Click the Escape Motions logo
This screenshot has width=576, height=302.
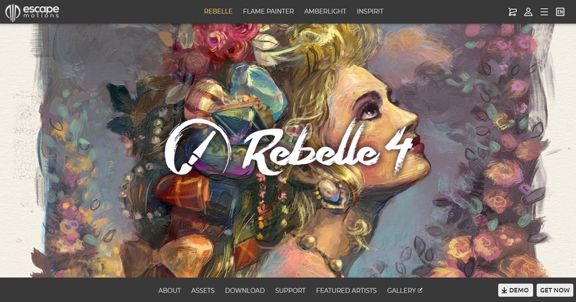[x=32, y=13]
